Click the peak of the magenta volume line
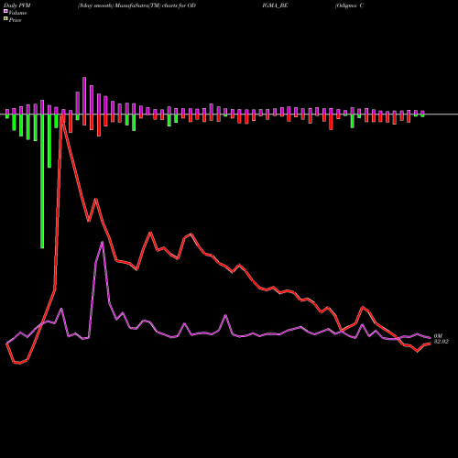 pos(103,242)
